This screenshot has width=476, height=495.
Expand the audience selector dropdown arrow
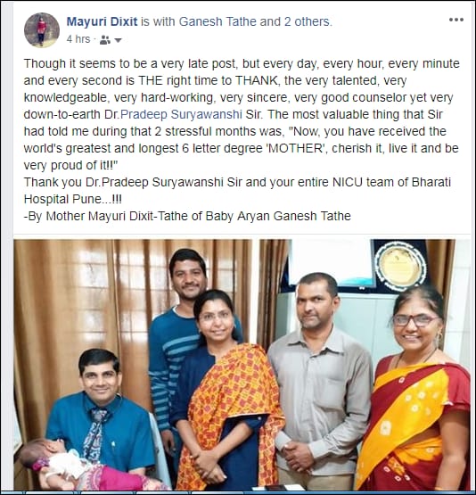[x=118, y=40]
